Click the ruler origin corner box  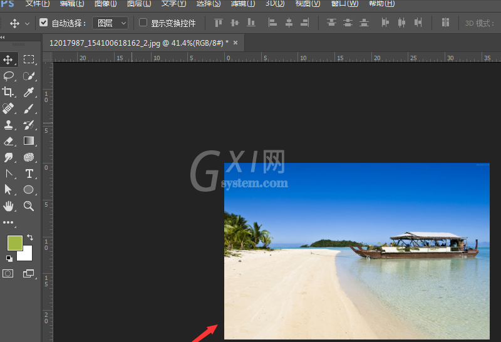click(48, 57)
